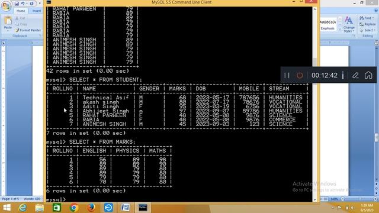Click zoom out minus on Word slider
Image resolution: width=379 pixels, height=213 pixels.
point(342,199)
